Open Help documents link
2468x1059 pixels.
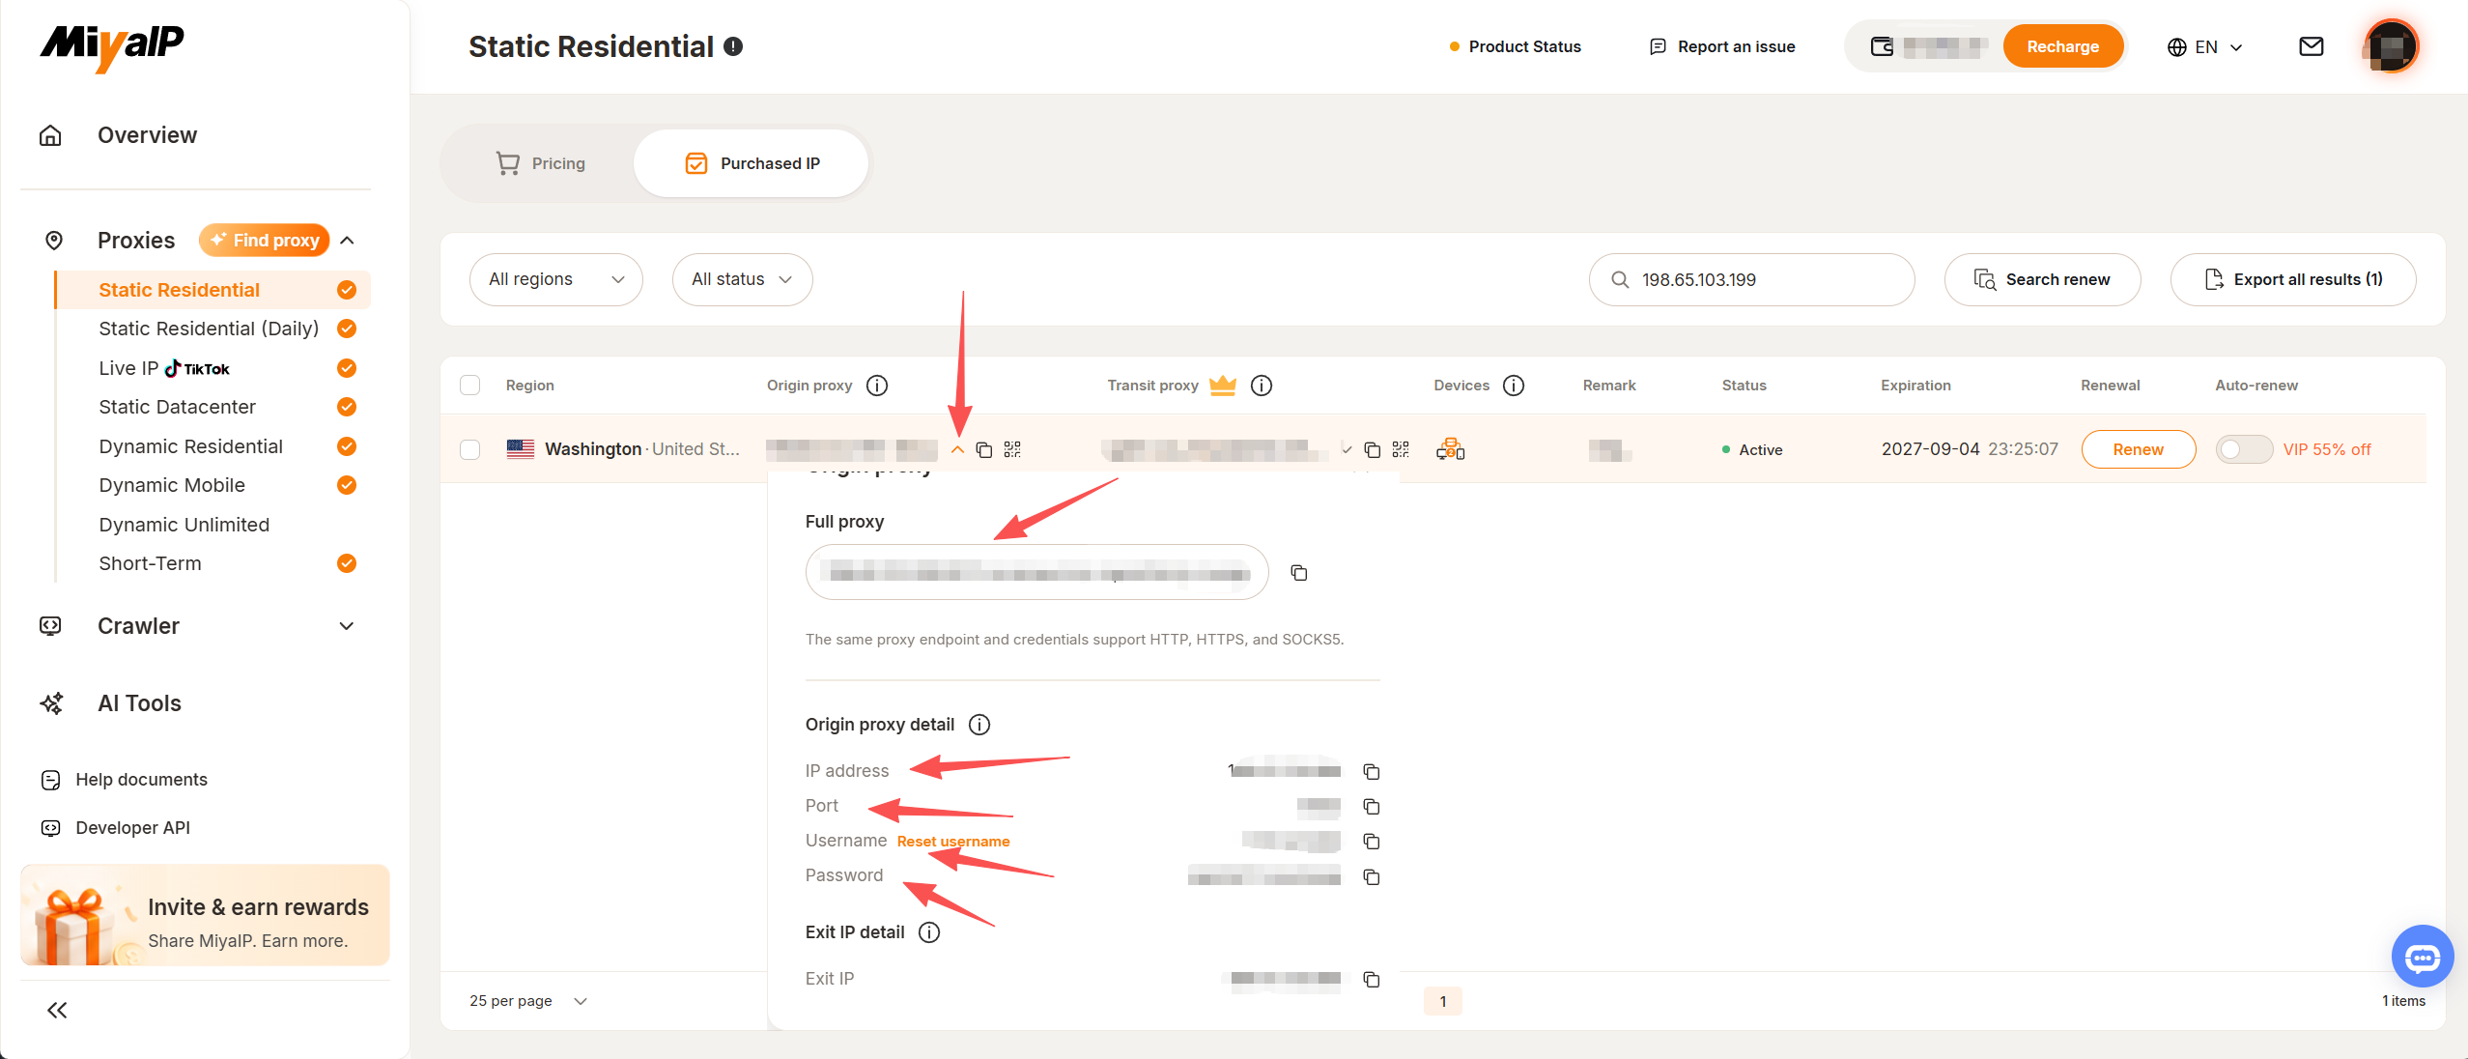point(141,780)
